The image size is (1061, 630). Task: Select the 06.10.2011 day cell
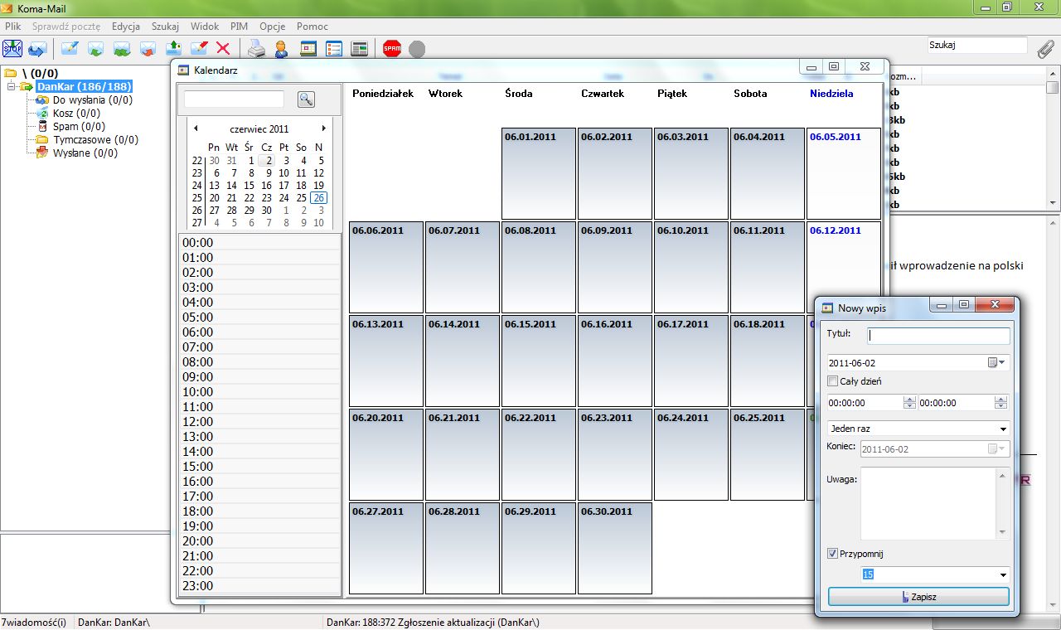[x=691, y=267]
